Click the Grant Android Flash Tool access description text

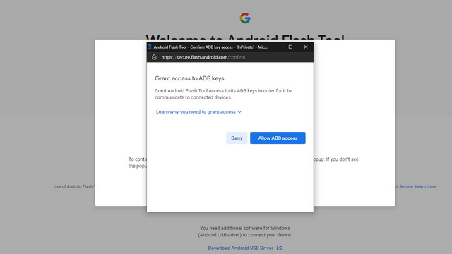[223, 94]
